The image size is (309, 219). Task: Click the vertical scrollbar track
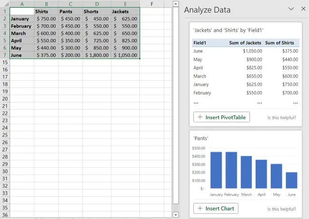click(175, 208)
